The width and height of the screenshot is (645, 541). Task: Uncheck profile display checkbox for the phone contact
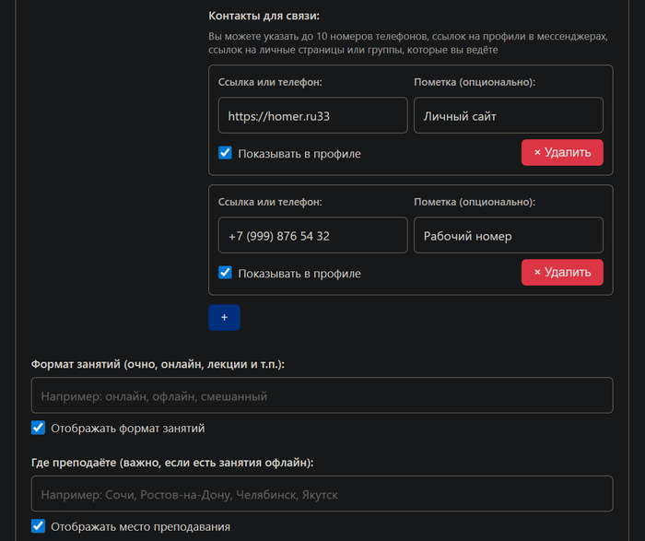point(225,273)
